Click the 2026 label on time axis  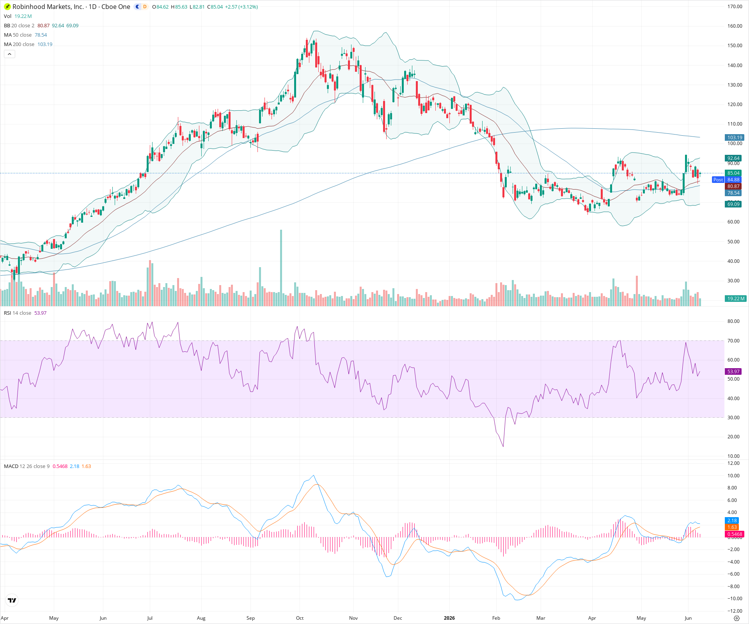click(x=449, y=618)
